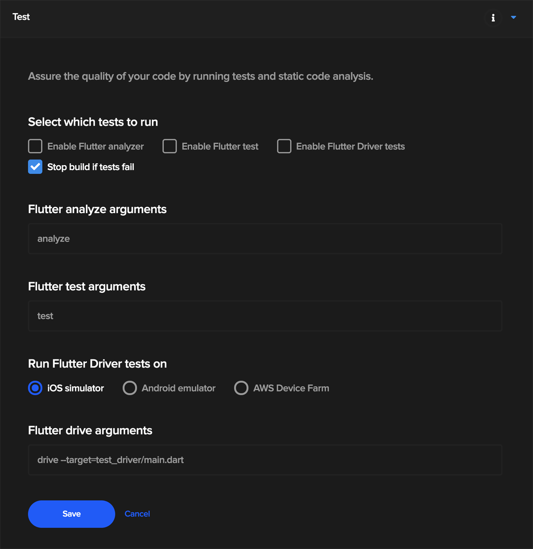Click the info icon in Test header

pyautogui.click(x=493, y=17)
